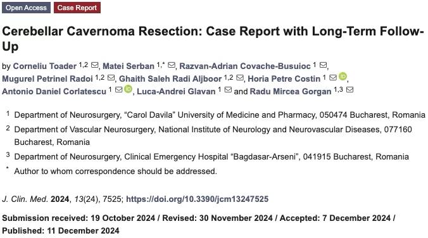Open author link Radu Mircea Gorgan
This screenshot has height=238, width=428.
291,91
